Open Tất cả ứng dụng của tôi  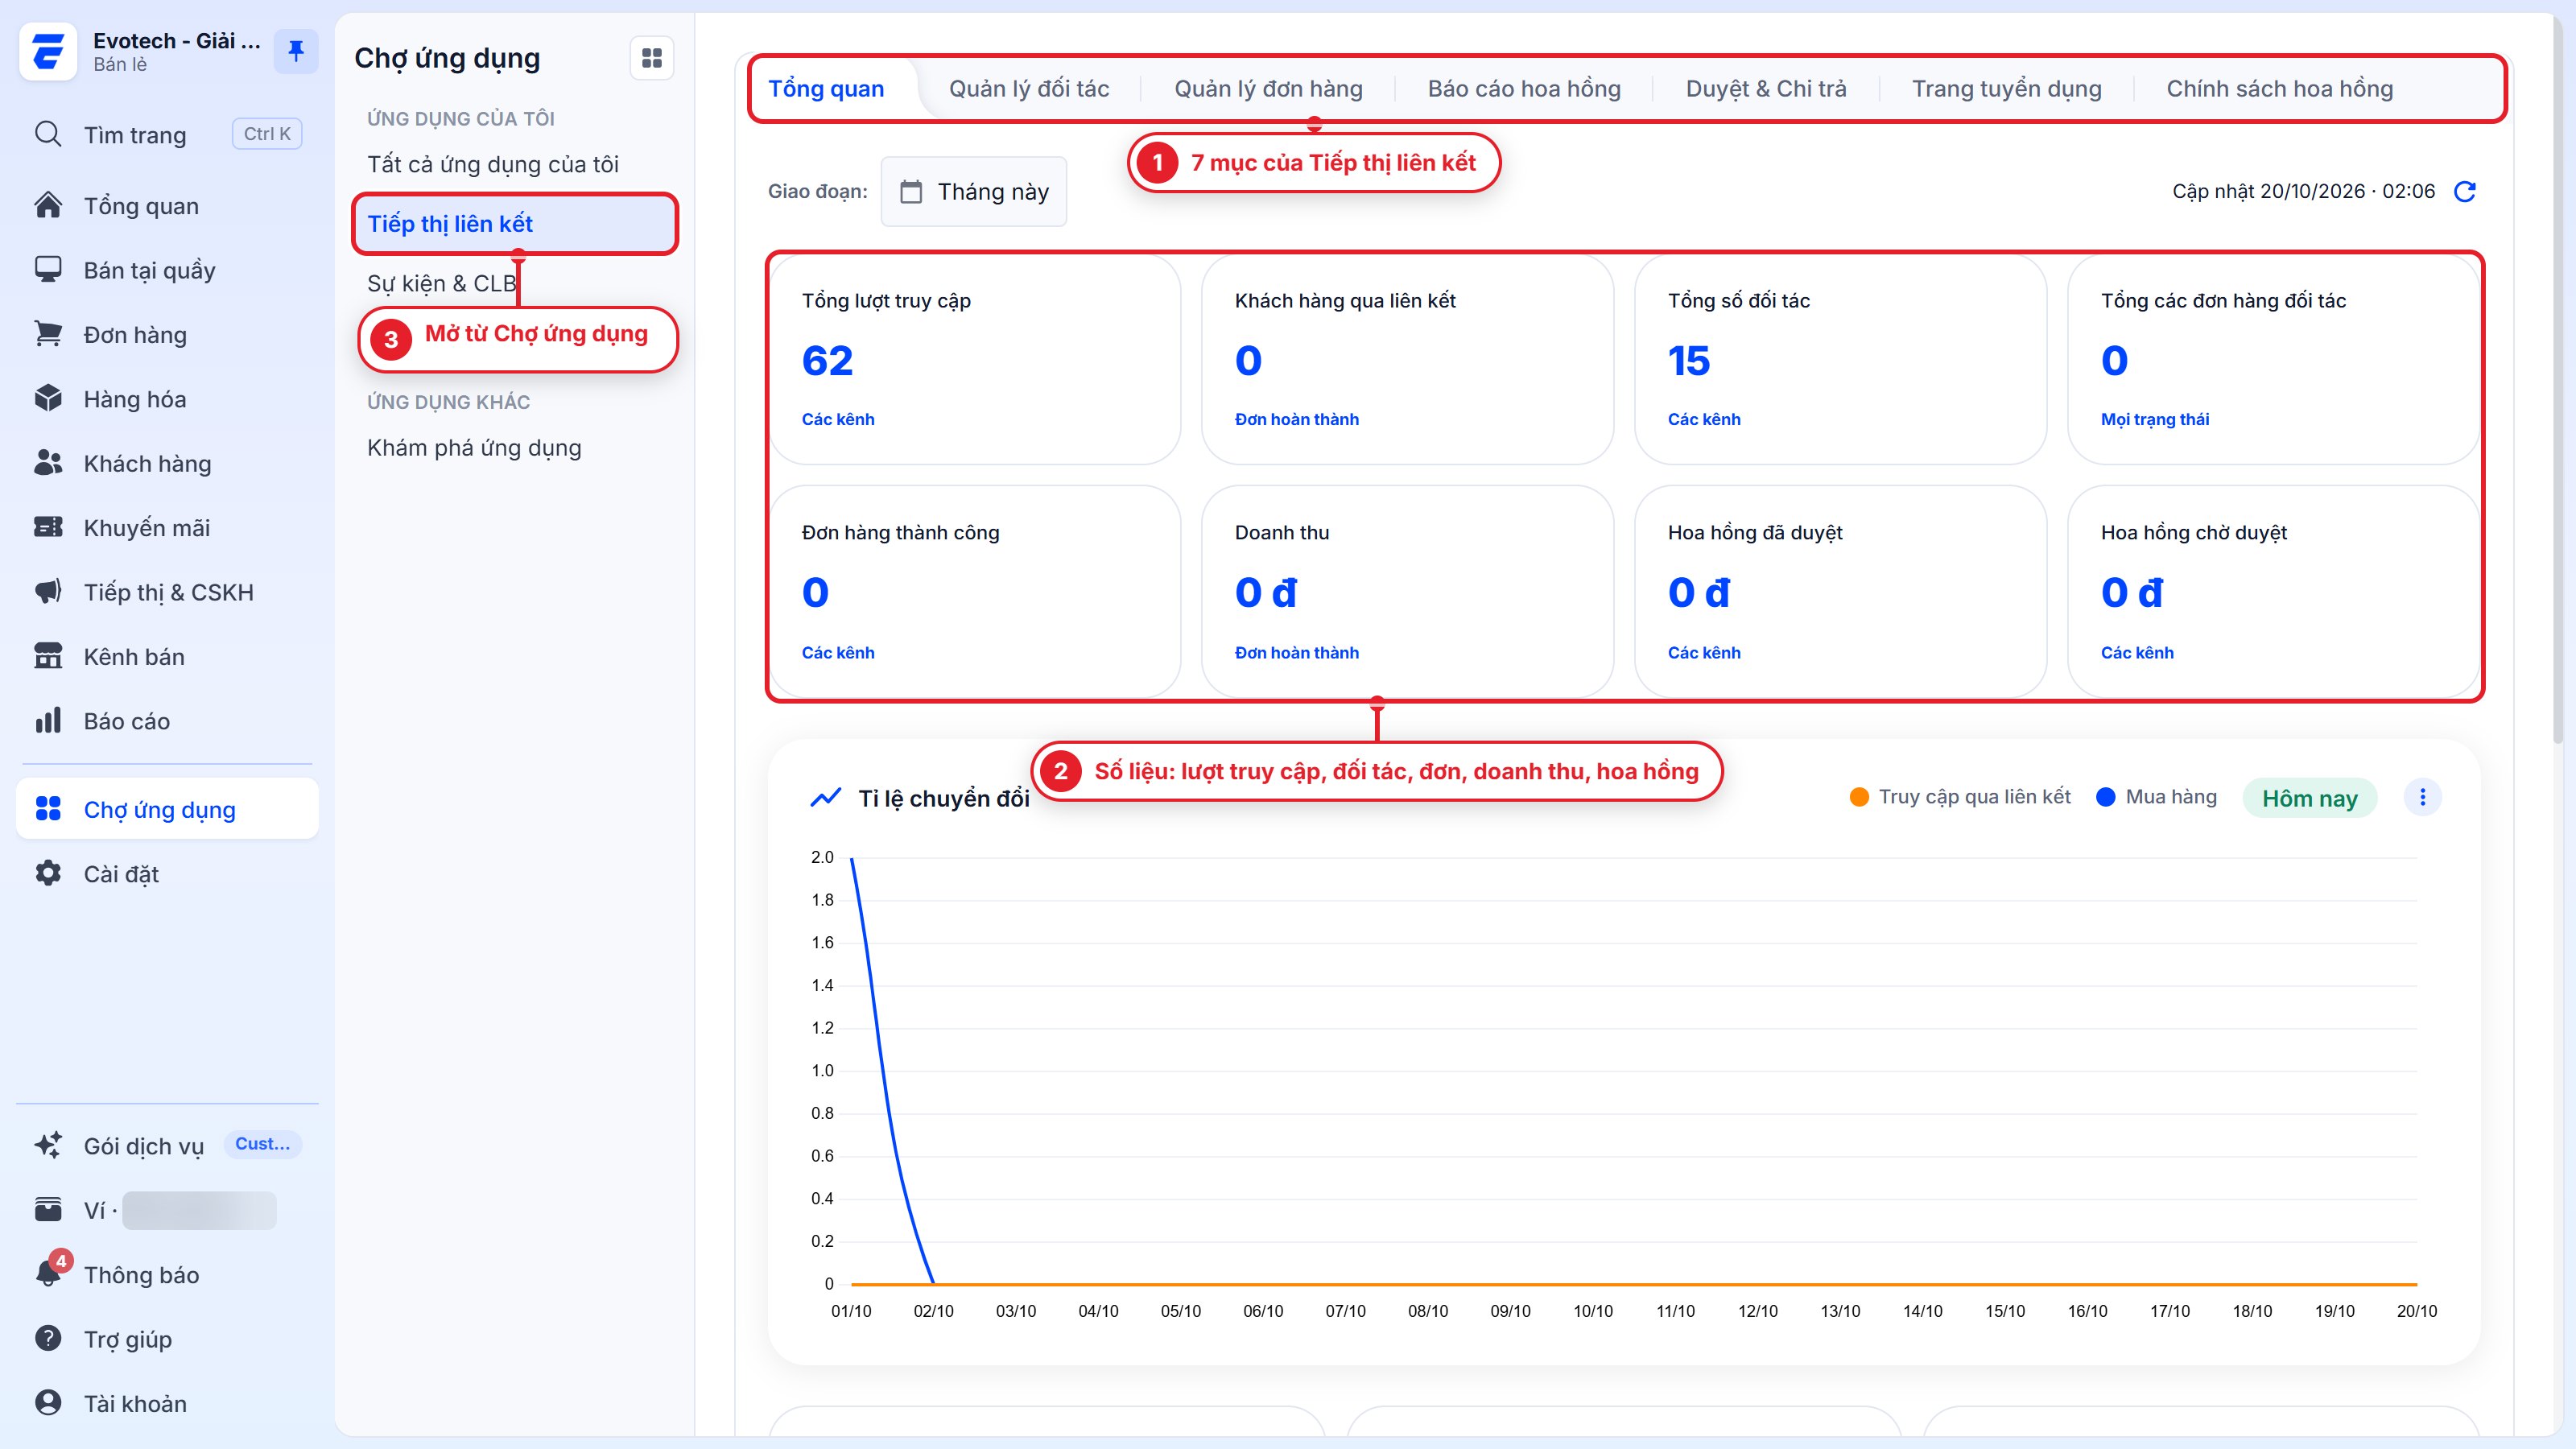pyautogui.click(x=493, y=164)
